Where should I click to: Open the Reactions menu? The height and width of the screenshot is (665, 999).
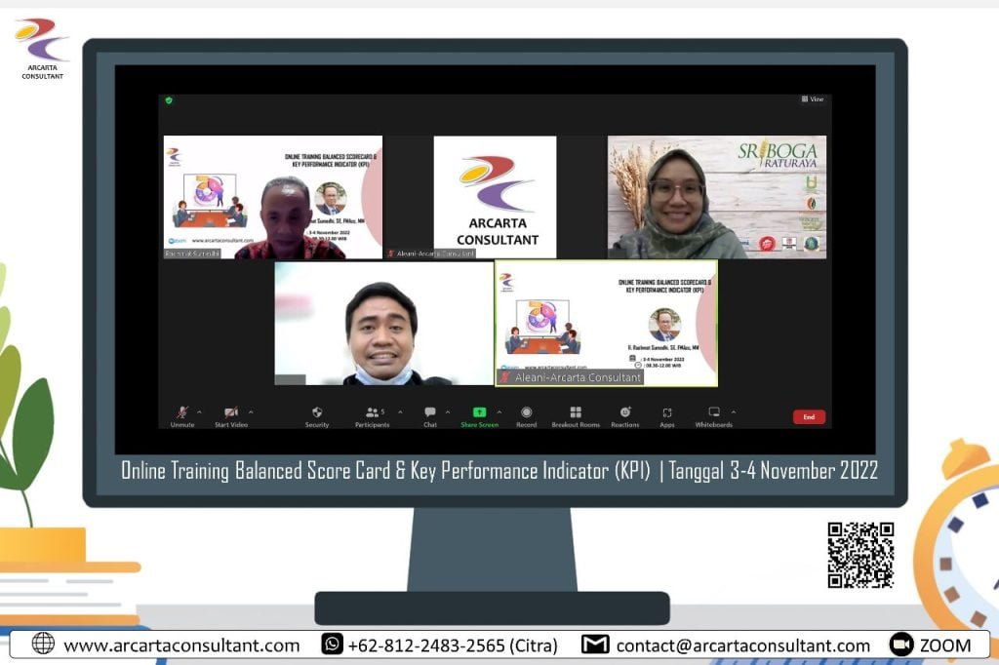coord(625,413)
